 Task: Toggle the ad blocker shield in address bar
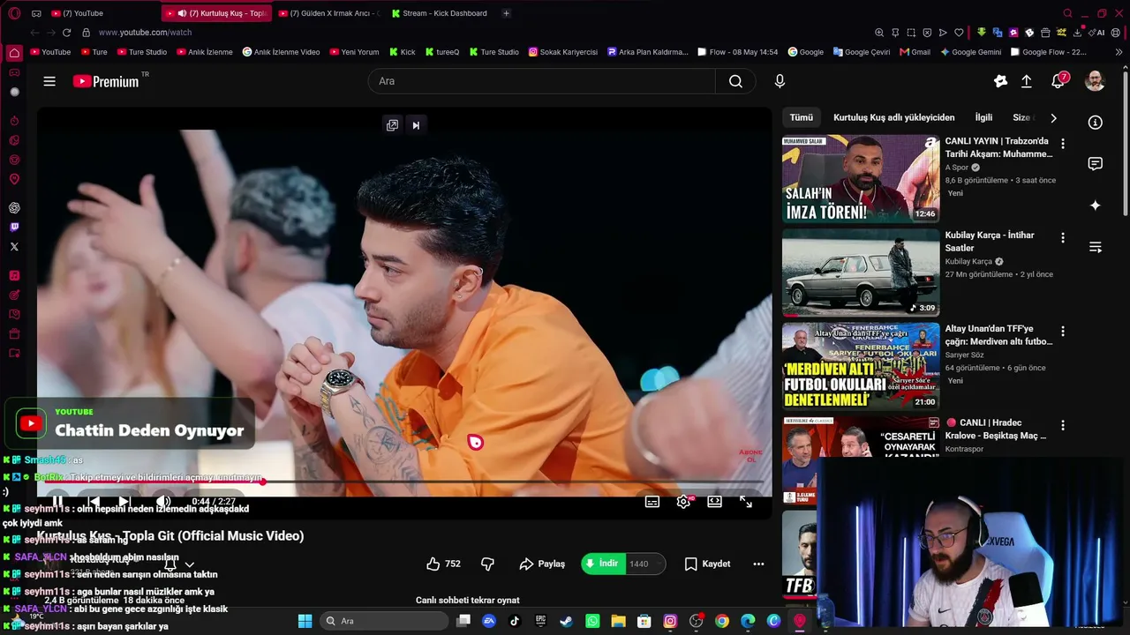tap(927, 33)
